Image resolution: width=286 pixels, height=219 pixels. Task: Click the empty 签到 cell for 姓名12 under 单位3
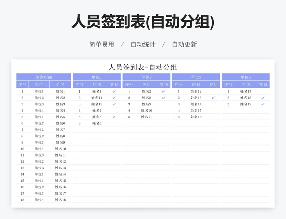213,91
